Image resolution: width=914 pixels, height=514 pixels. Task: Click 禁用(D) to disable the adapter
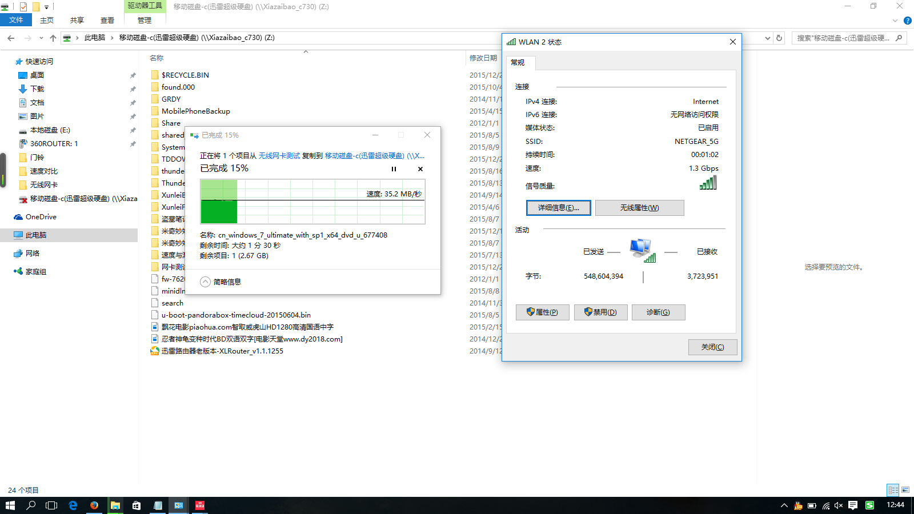coord(600,312)
